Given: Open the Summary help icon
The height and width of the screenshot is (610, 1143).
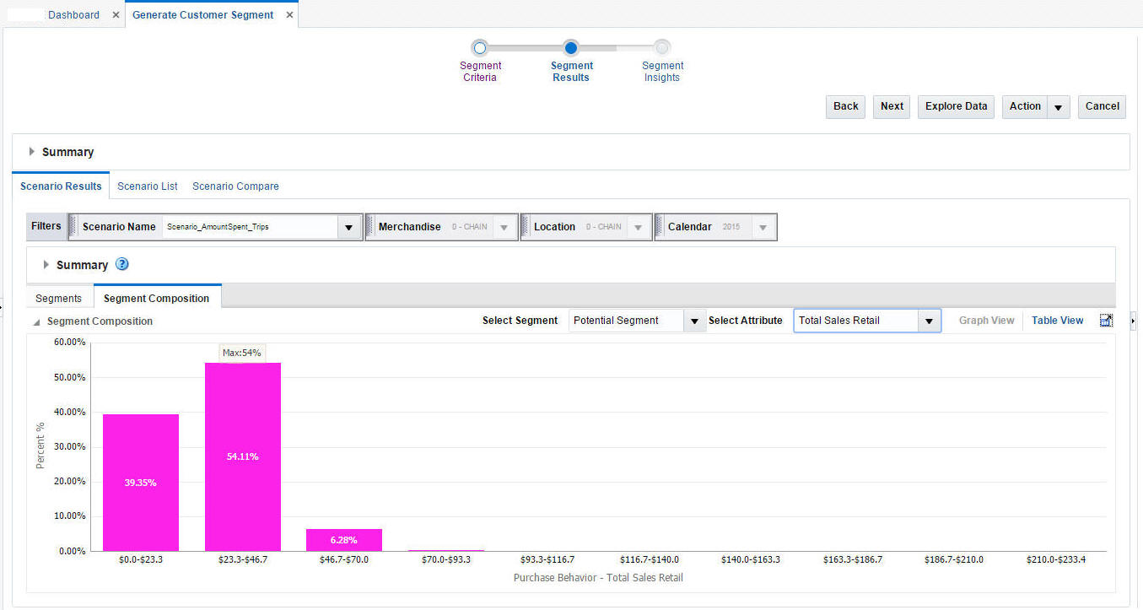Looking at the screenshot, I should (122, 264).
